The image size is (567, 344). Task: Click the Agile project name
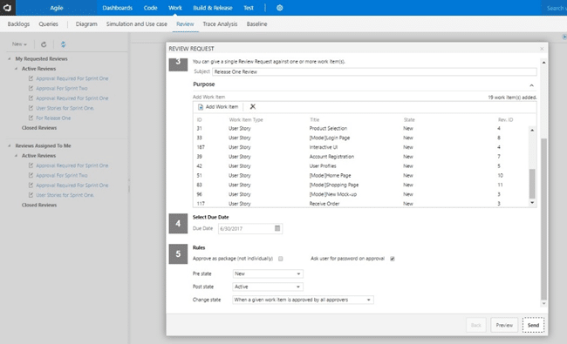tap(57, 8)
